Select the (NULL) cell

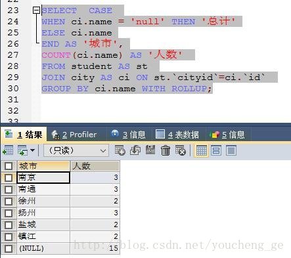click(x=43, y=248)
